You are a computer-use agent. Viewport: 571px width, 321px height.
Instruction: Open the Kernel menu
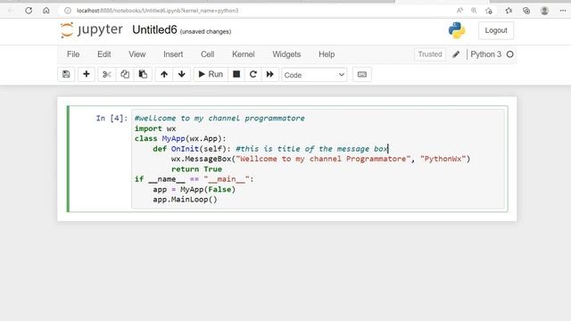244,54
